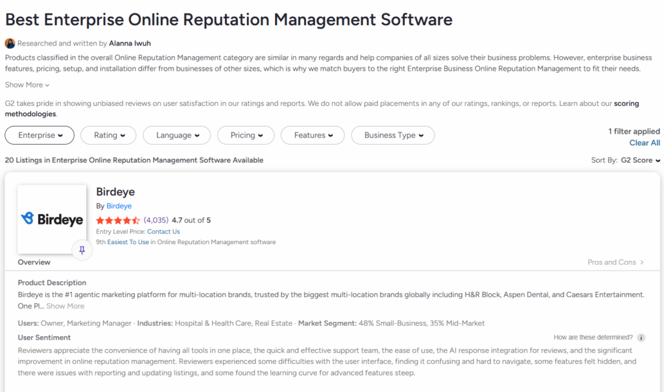This screenshot has width=664, height=392.
Task: Click 'Industries: Hospital & Health Care' text
Action: click(194, 323)
